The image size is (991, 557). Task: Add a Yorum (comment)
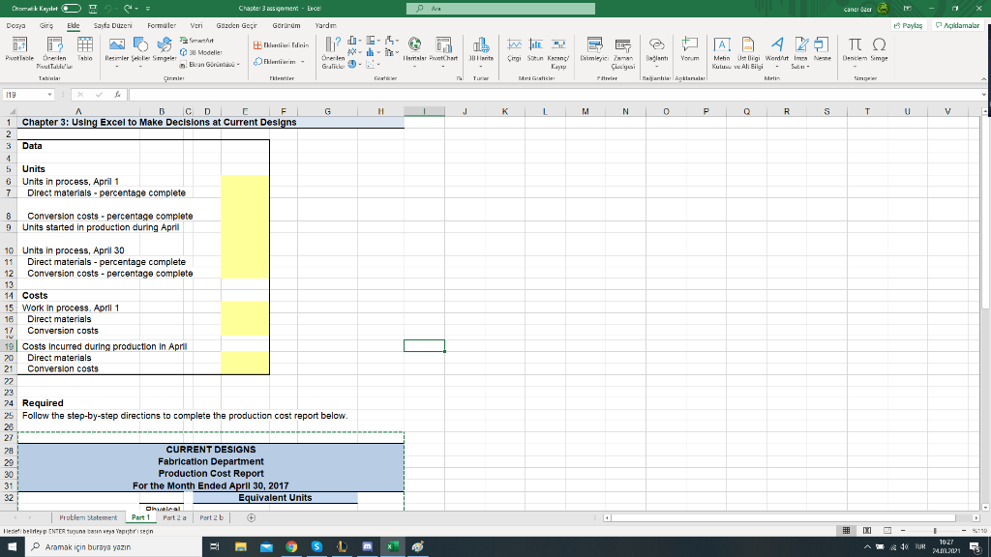[689, 50]
